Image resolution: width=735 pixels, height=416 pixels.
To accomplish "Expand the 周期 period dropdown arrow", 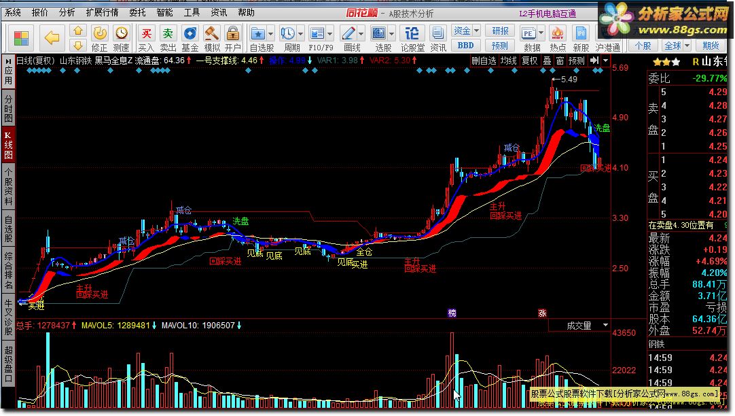I will (300, 34).
